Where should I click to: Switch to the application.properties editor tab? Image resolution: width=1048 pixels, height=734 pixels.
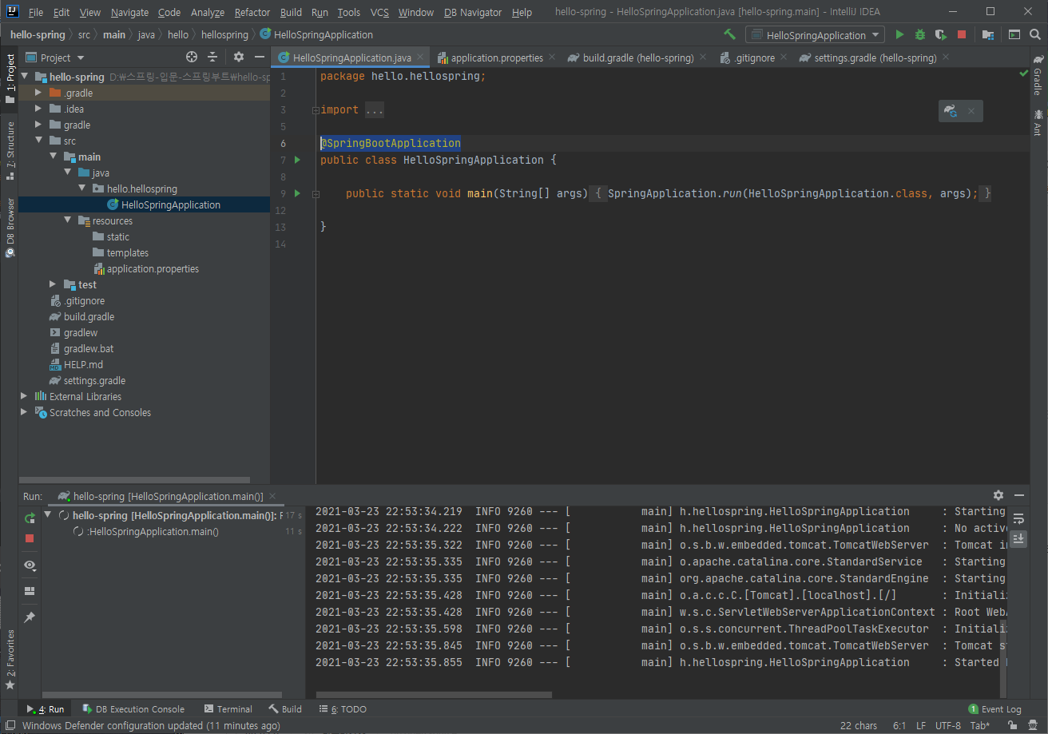(x=496, y=58)
